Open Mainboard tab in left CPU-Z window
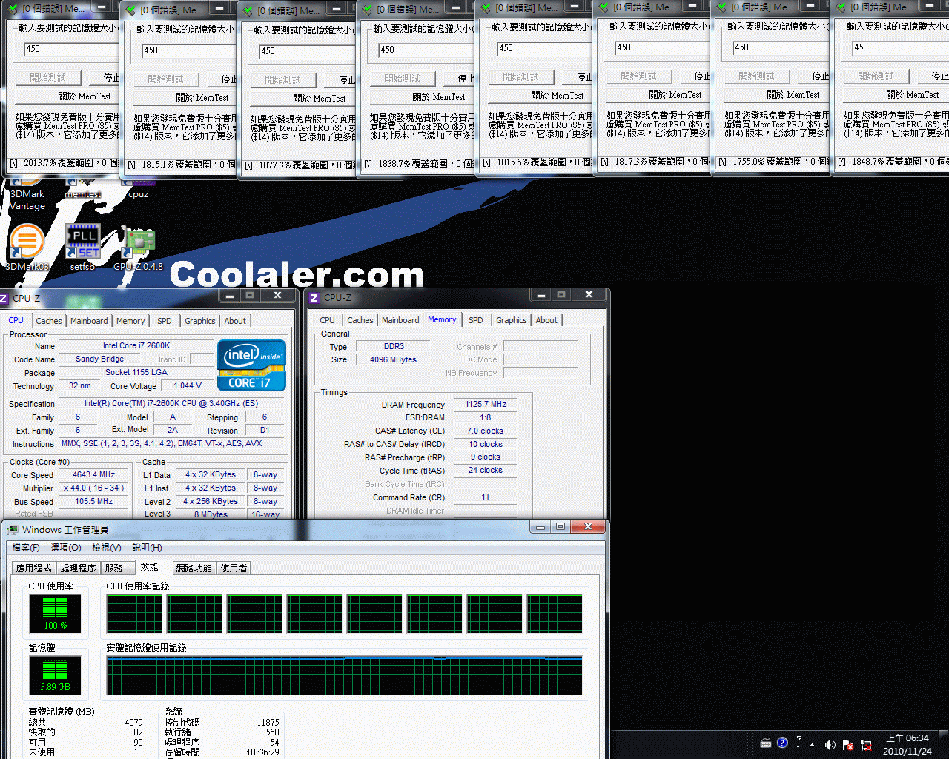 coord(89,321)
